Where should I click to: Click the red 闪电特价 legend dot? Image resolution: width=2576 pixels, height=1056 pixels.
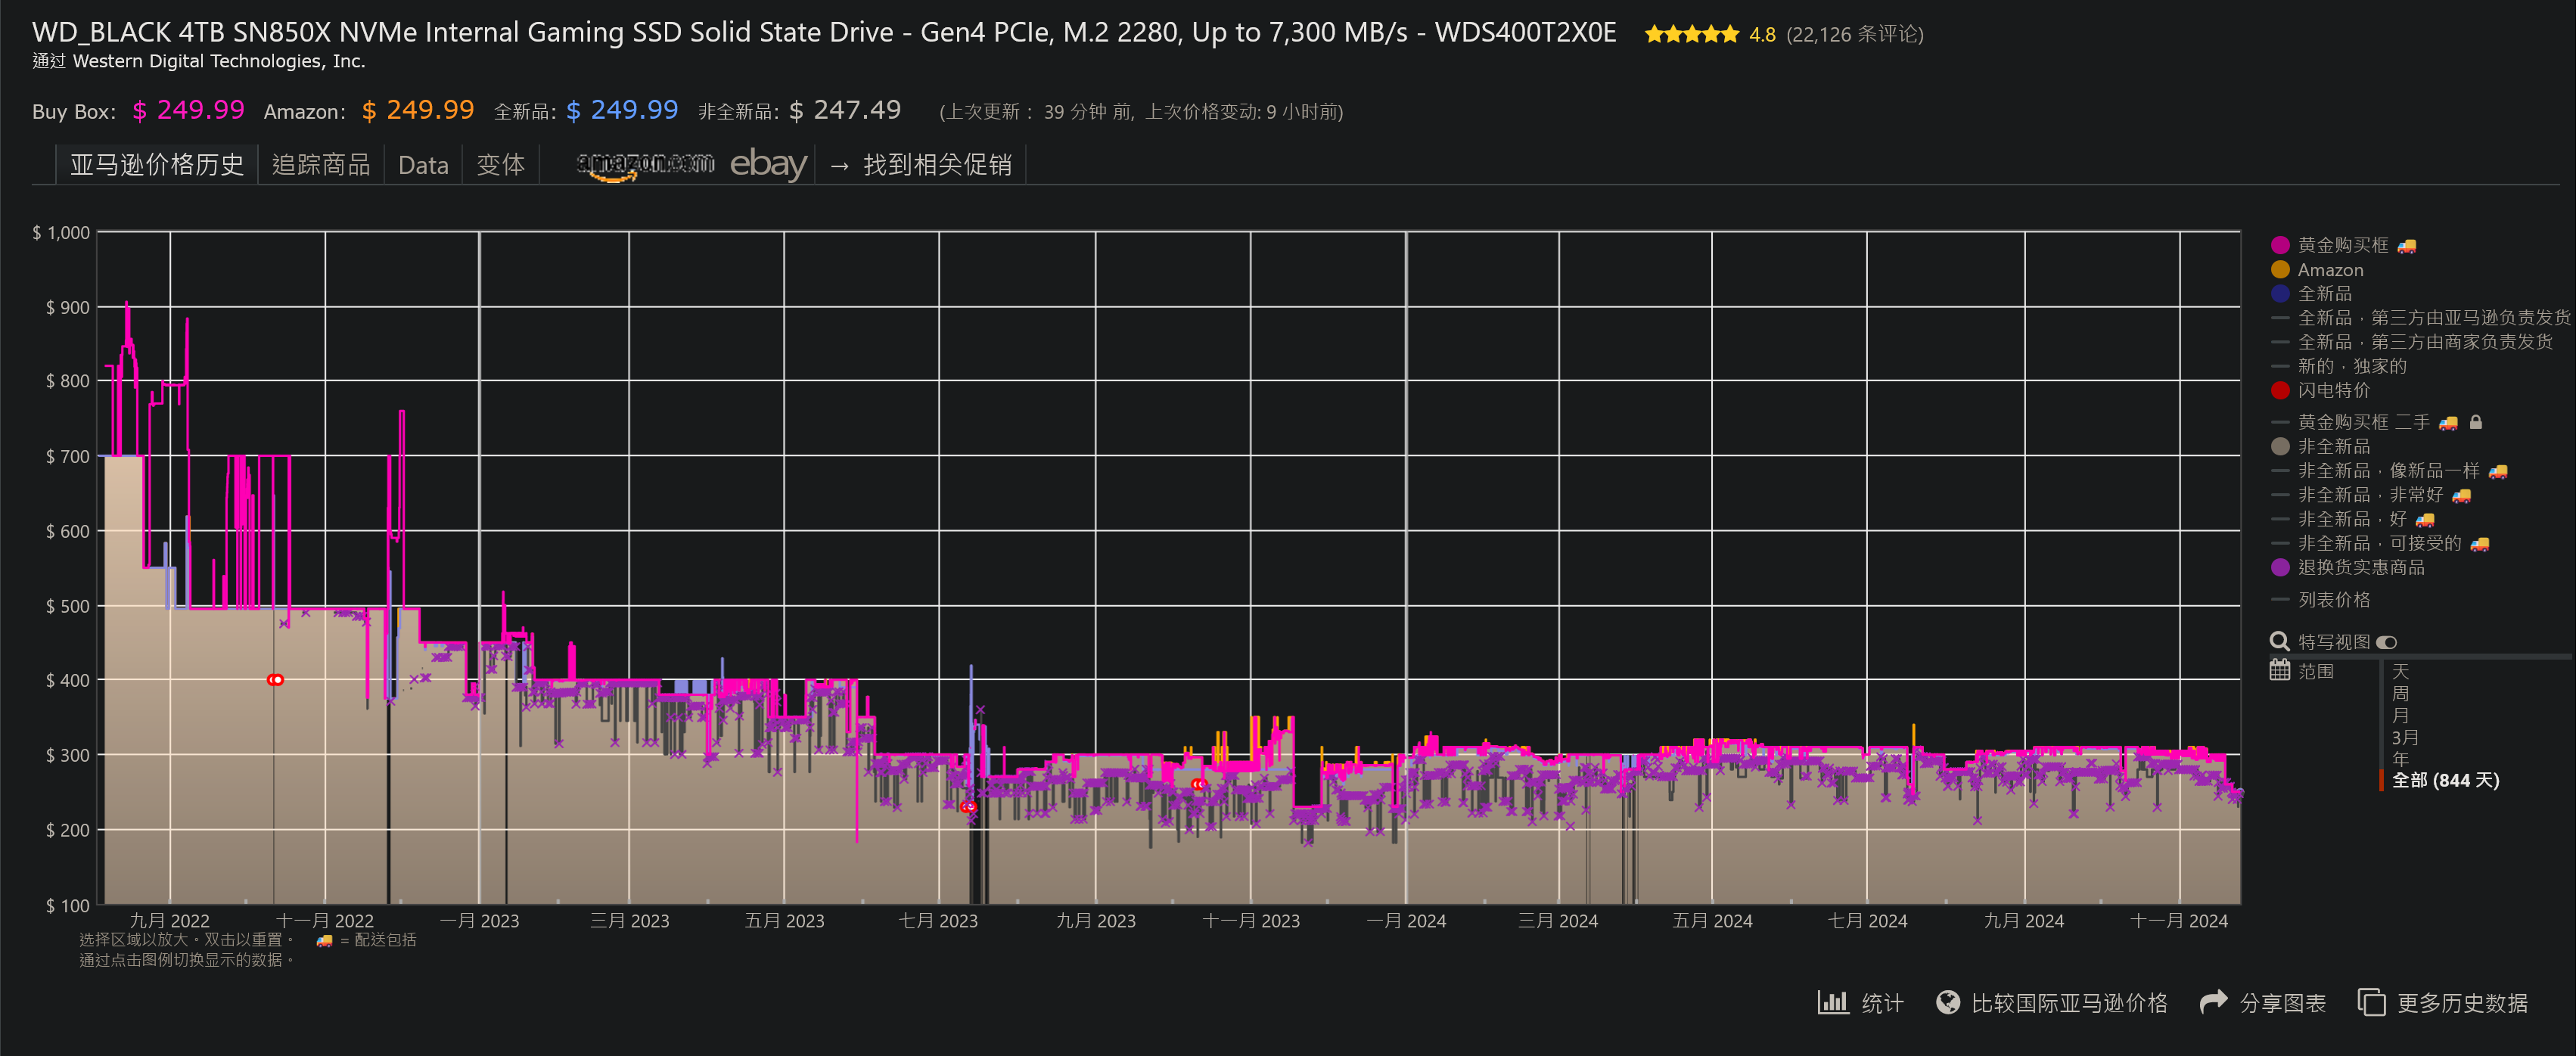[2280, 390]
